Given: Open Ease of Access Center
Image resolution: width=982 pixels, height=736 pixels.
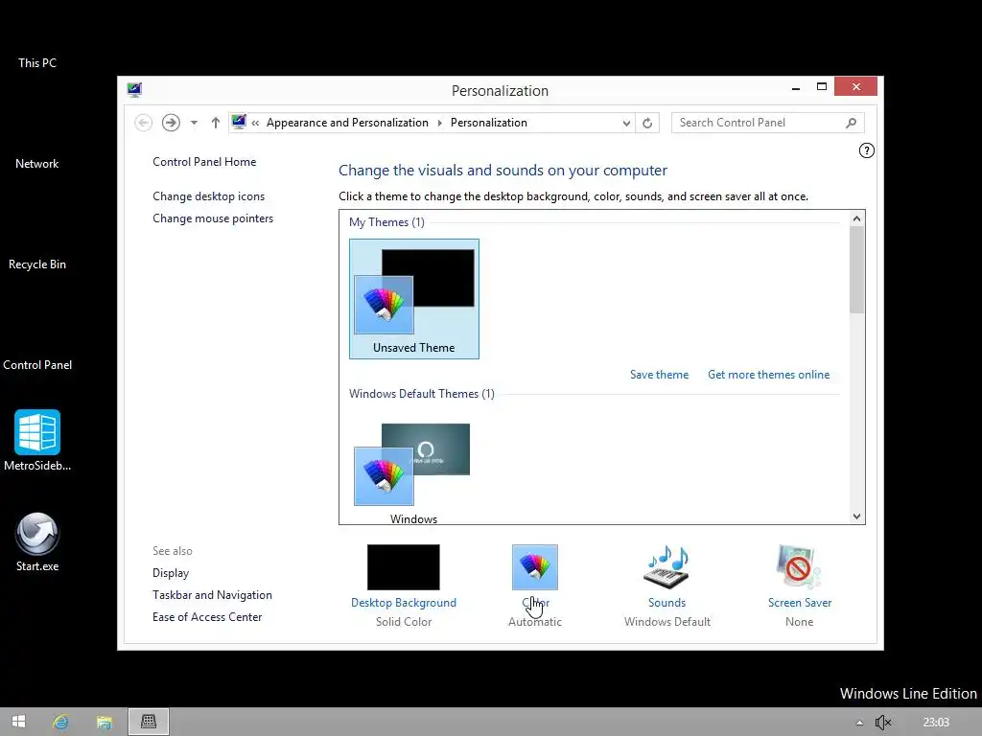Looking at the screenshot, I should [x=207, y=616].
